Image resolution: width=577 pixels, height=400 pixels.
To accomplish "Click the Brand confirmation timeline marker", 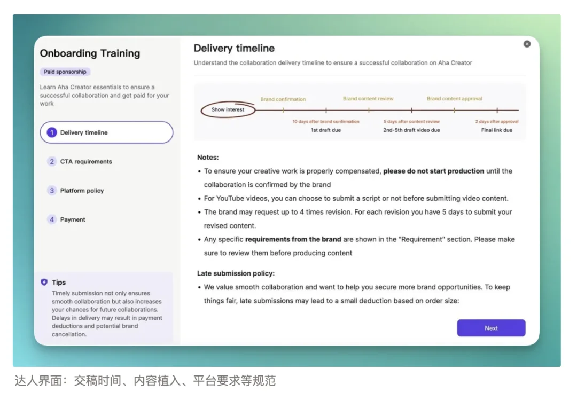I will (x=283, y=99).
